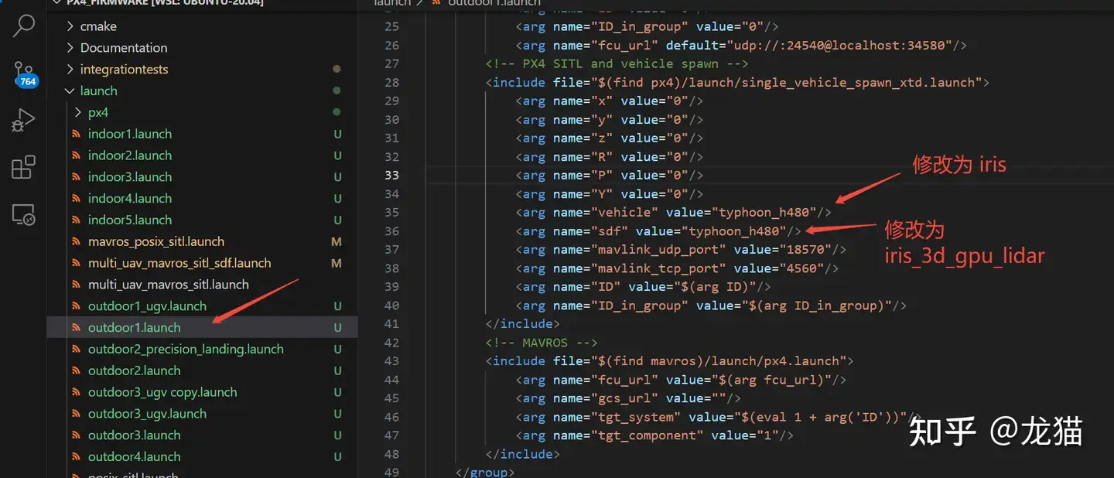
Task: Open the Extensions view
Action: [24, 167]
